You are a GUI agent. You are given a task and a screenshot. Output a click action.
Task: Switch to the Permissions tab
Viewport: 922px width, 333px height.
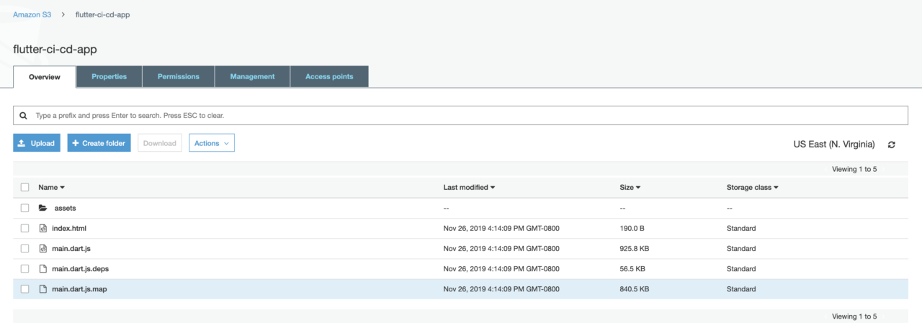click(178, 77)
